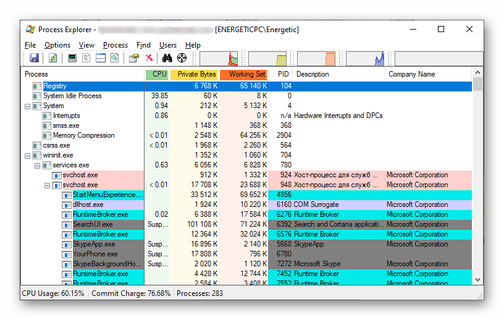Collapse the System process tree node
The image size is (504, 320).
(x=28, y=106)
